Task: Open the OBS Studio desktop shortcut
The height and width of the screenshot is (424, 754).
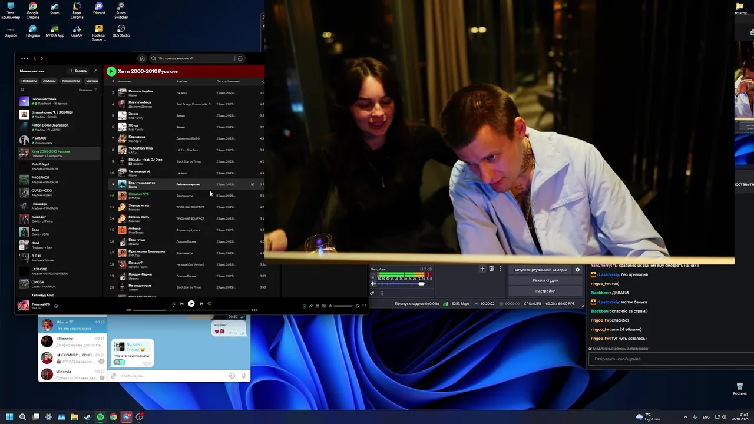Action: [121, 31]
